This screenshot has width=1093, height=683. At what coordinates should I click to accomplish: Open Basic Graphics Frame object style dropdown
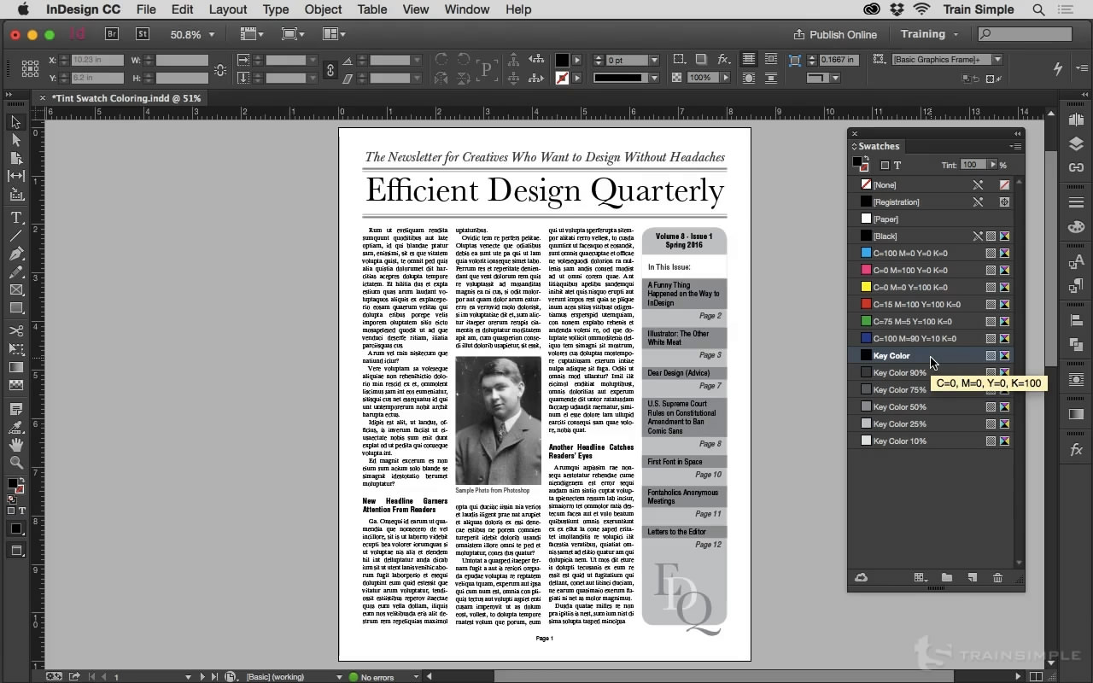(x=997, y=60)
